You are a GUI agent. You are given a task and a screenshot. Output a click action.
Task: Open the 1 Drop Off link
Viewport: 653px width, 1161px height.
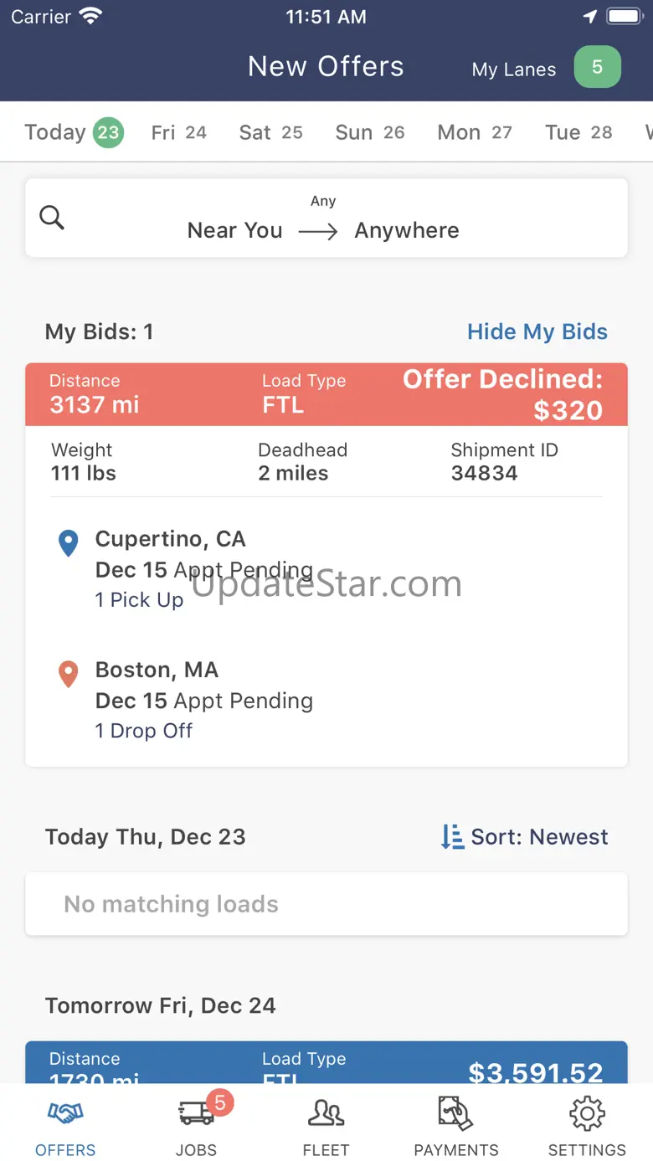(144, 731)
